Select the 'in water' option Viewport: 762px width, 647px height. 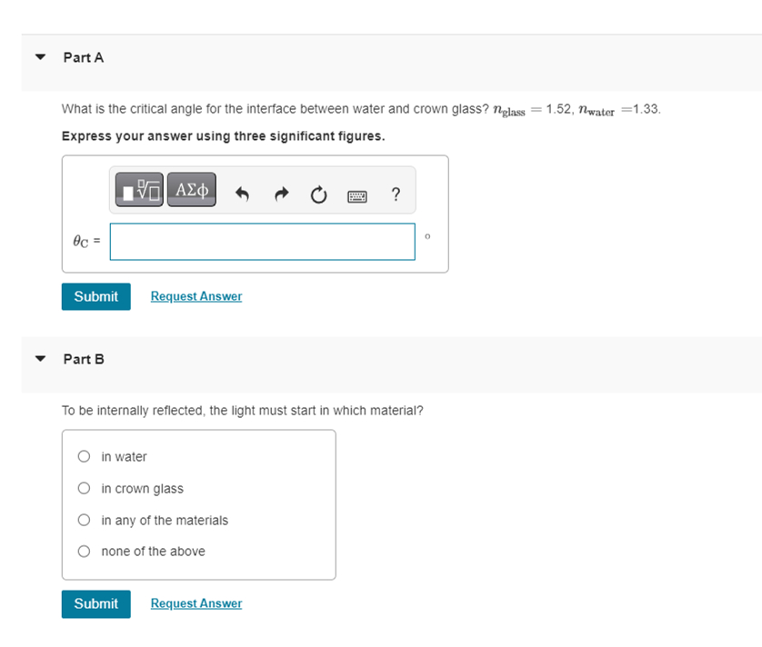(83, 456)
